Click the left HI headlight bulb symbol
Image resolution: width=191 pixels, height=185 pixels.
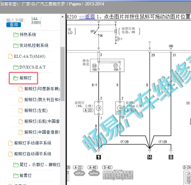point(99,108)
